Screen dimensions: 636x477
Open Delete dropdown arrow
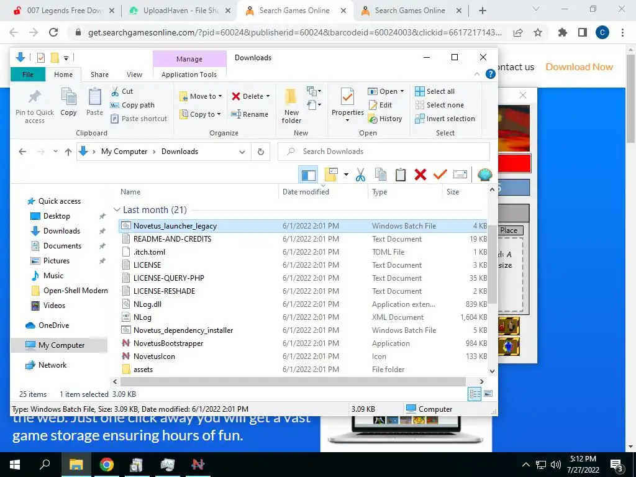pos(268,96)
